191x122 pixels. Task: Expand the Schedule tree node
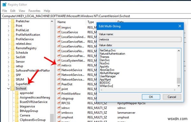point(8,53)
